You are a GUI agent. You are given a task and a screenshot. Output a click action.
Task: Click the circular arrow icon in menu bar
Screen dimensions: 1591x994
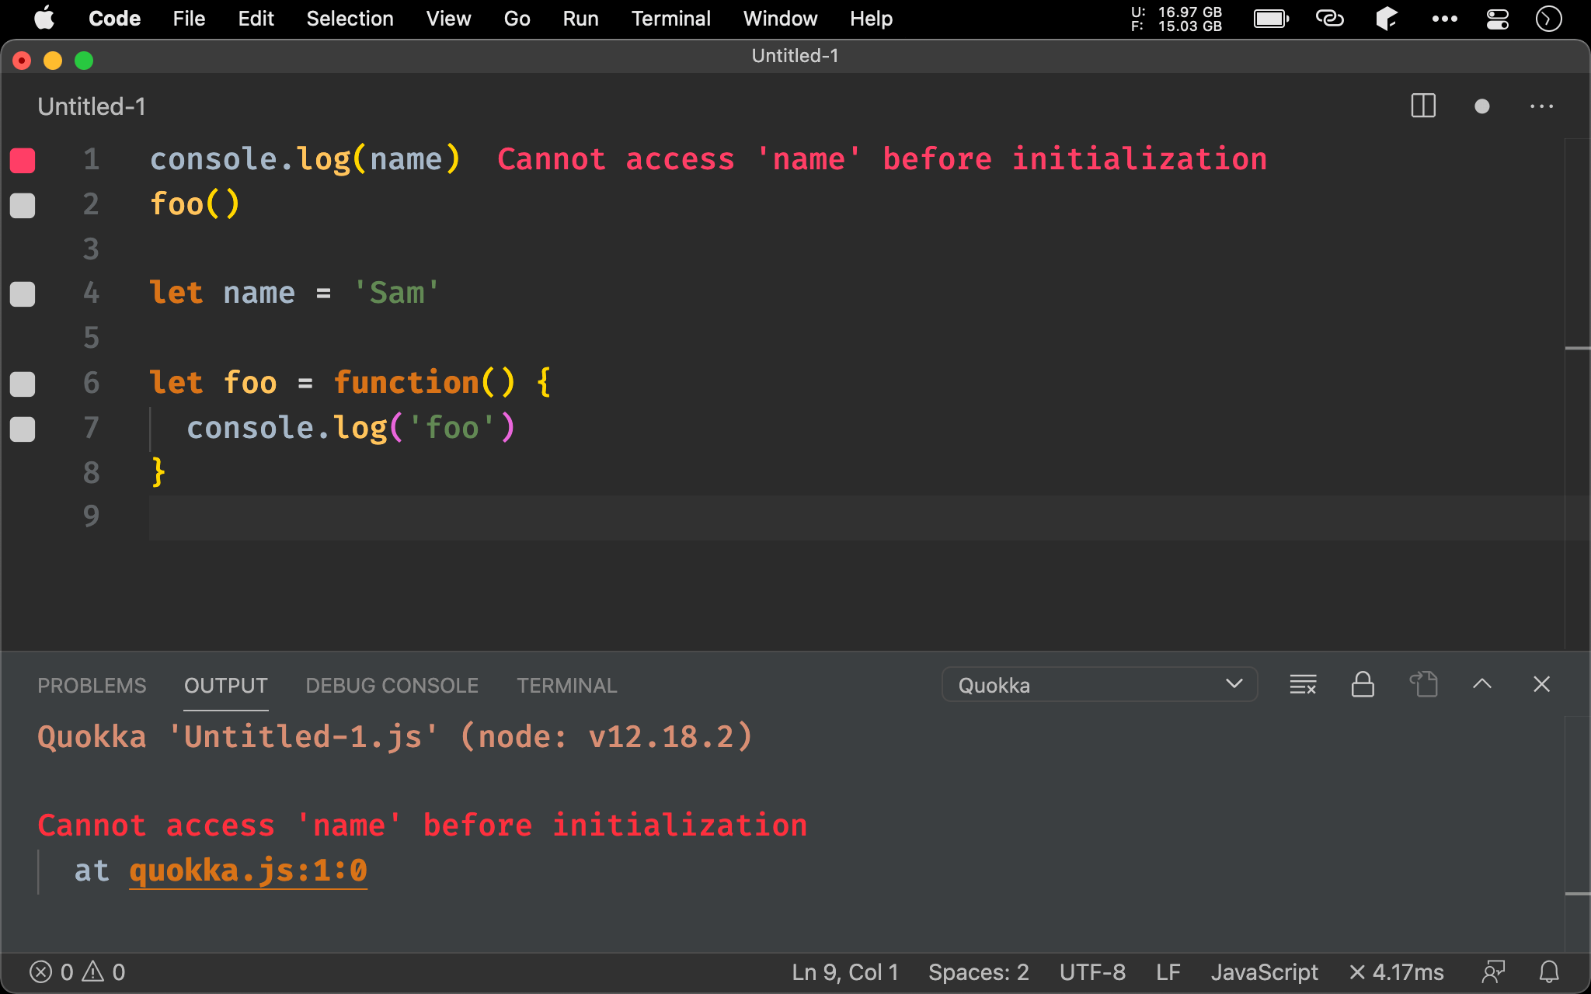pyautogui.click(x=1549, y=19)
